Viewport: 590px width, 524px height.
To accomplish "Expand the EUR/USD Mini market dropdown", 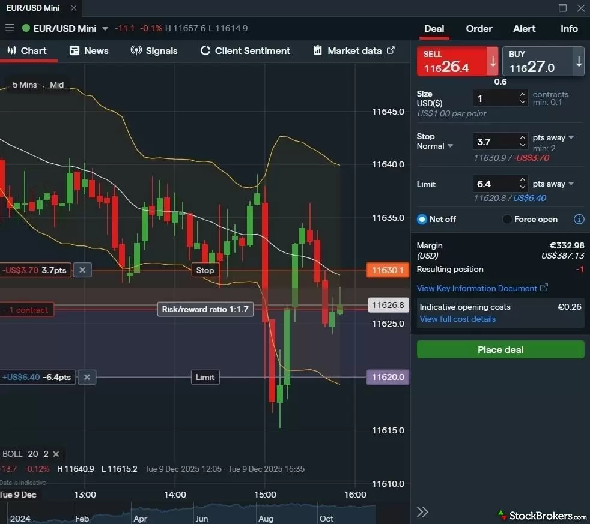I will pos(105,28).
